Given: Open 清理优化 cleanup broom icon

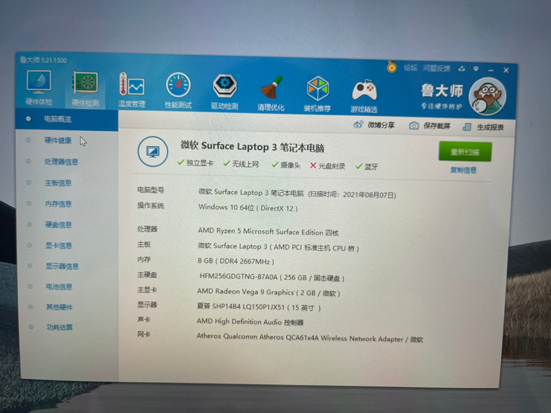Looking at the screenshot, I should 271,93.
